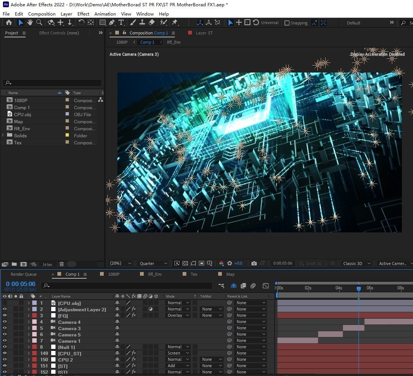Switch to the Render Queue tab
413x376 pixels.
point(24,274)
